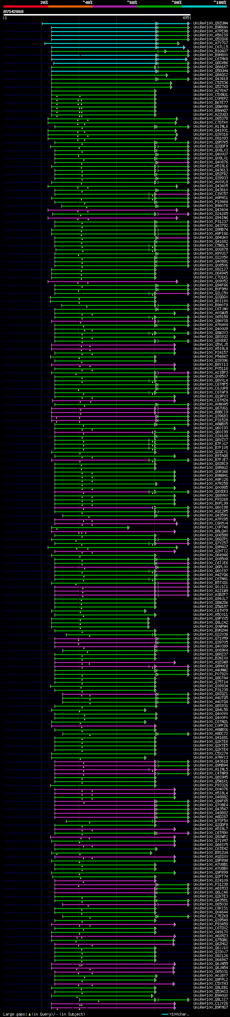Select the UniRef100_P05116 label
Viewport: 230px width, 1017px height.
pyautogui.click(x=211, y=368)
